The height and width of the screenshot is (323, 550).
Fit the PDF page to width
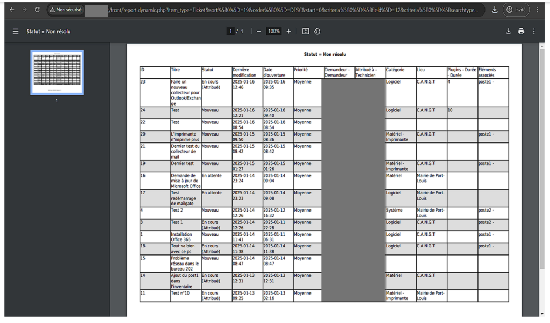(x=306, y=32)
